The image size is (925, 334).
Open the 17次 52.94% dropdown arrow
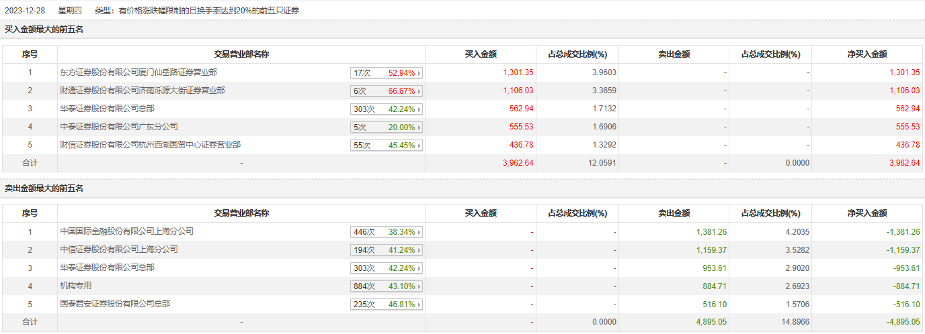click(420, 73)
